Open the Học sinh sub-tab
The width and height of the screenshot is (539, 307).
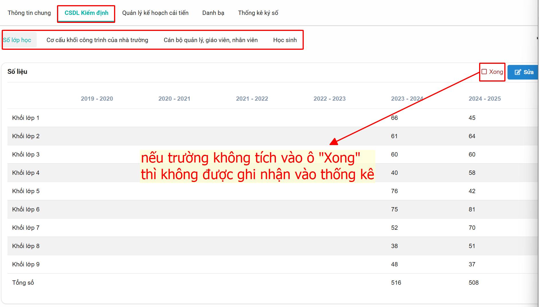[x=285, y=40]
